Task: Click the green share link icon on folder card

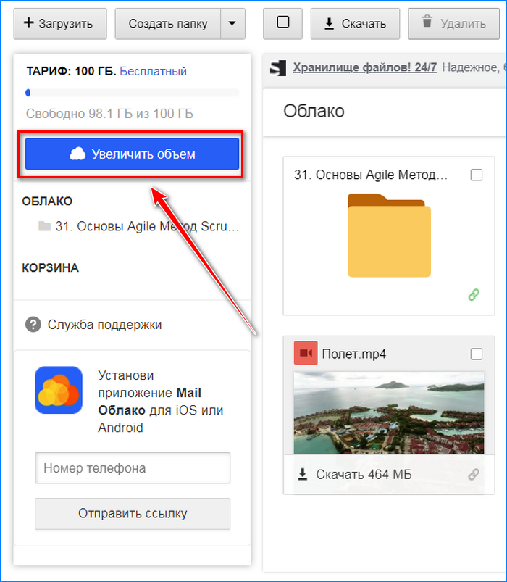Action: tap(474, 295)
